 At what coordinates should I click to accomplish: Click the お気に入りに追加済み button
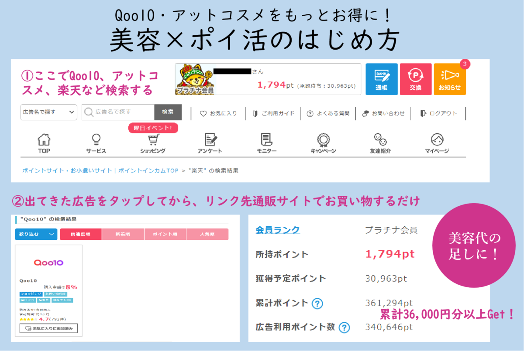pos(48,327)
